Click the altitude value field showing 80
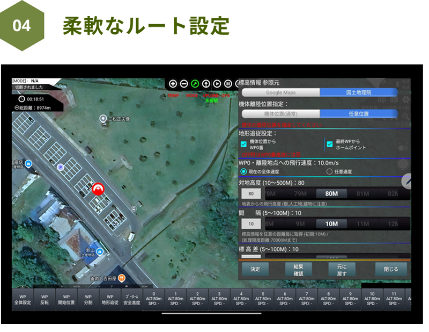The image size is (429, 332). tap(250, 194)
